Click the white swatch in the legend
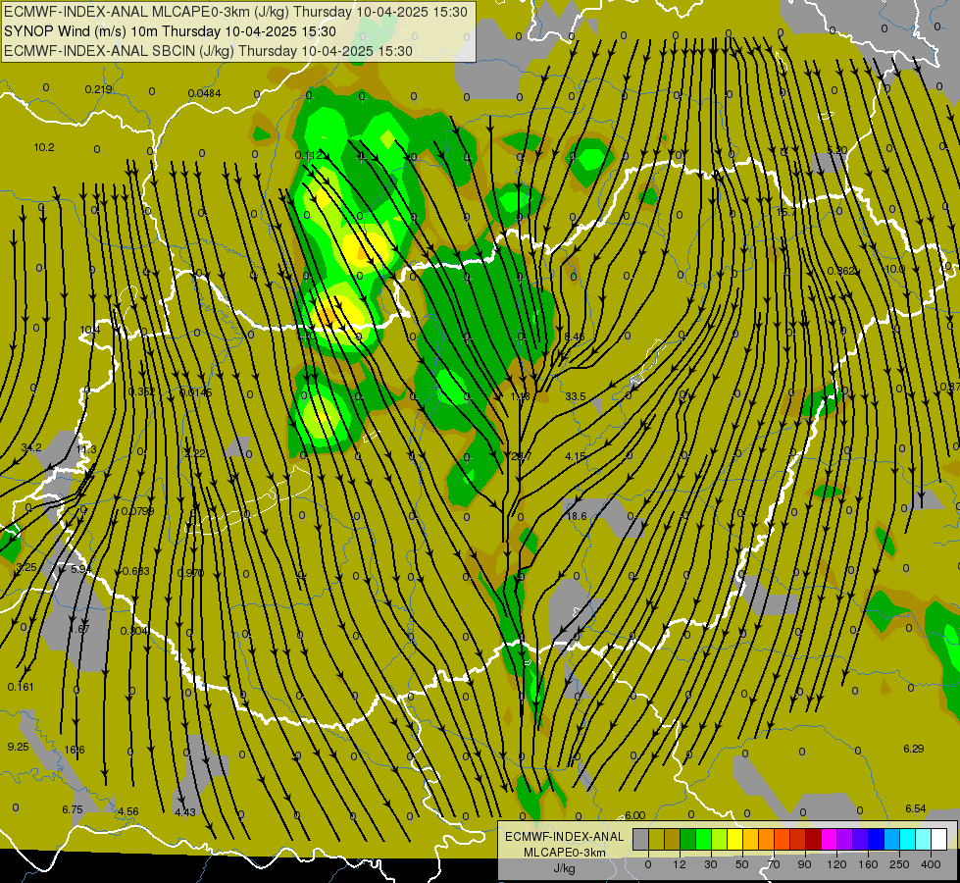Screen dimensions: 960x883 click(x=938, y=839)
